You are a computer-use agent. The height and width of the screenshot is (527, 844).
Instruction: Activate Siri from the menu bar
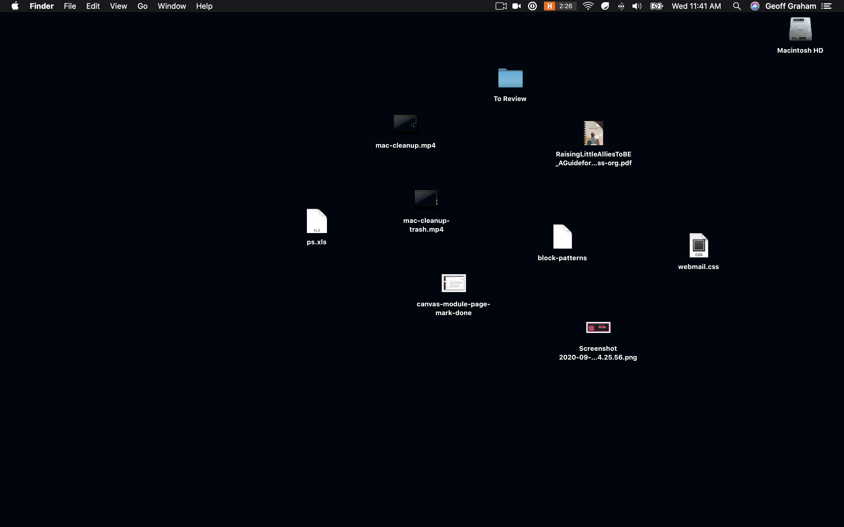pos(754,6)
